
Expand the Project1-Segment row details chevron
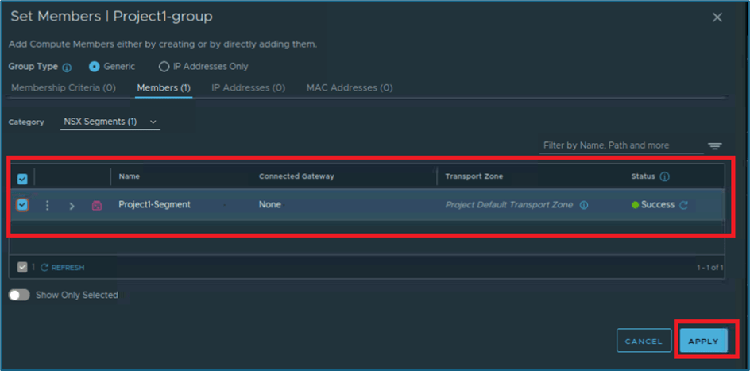(x=72, y=206)
